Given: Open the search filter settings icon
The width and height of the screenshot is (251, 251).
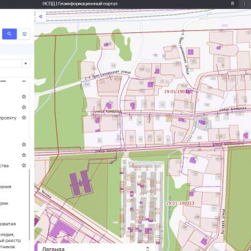Looking at the screenshot, I should coord(25,34).
